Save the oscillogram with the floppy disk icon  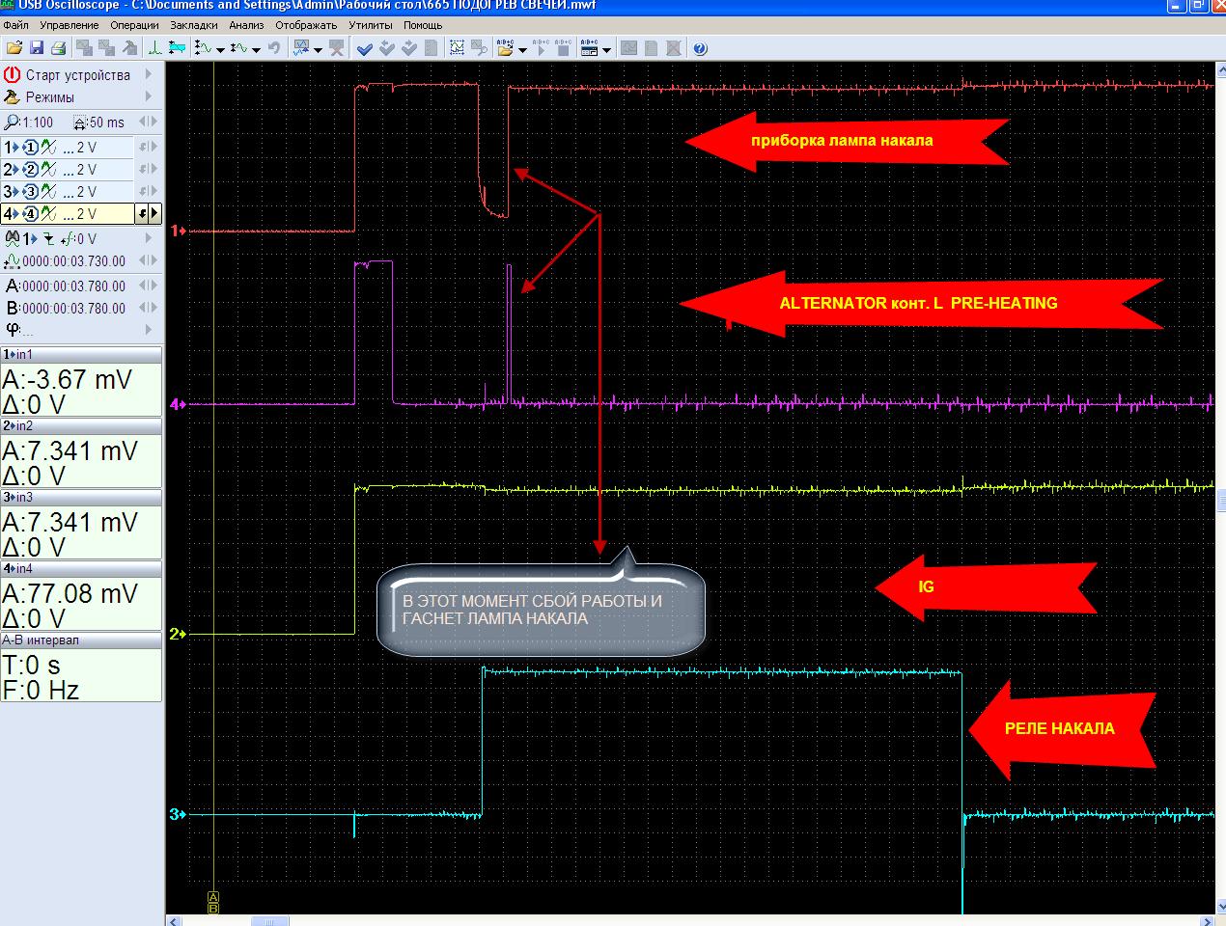click(37, 47)
